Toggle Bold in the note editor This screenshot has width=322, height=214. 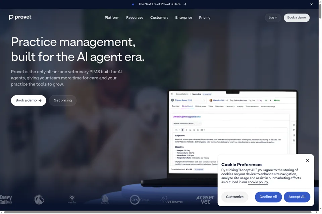(x=182, y=130)
